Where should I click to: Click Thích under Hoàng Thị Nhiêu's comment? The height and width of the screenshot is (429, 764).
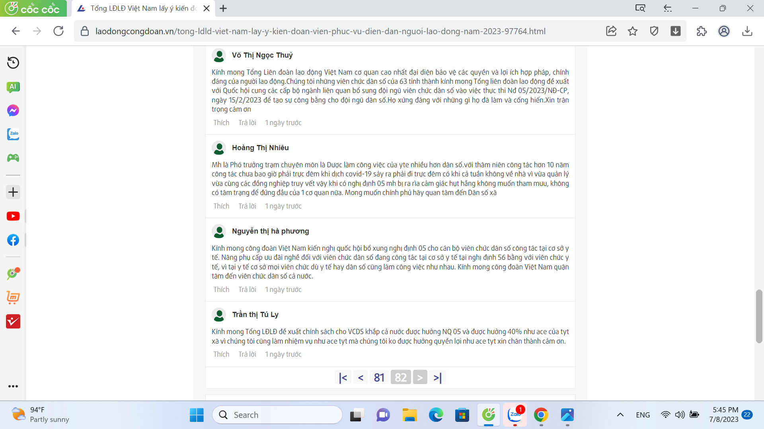221,206
